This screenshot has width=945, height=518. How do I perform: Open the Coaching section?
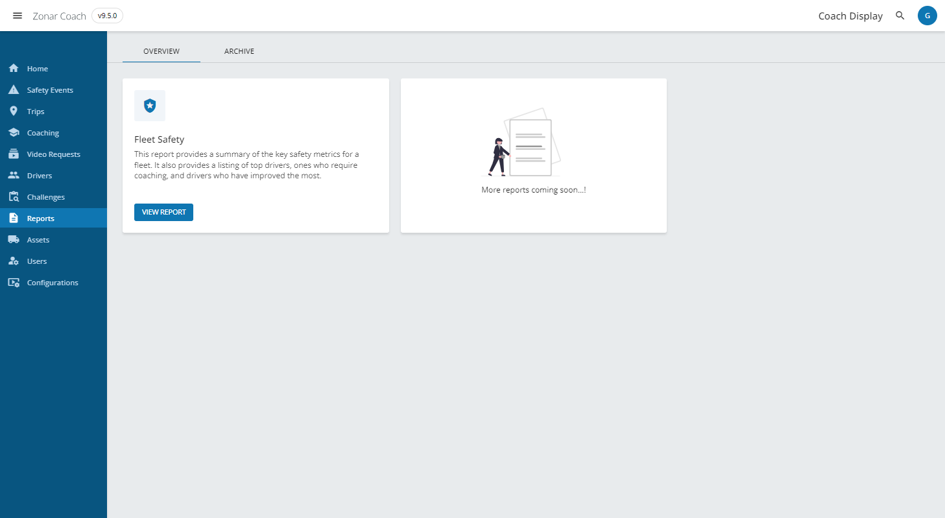tap(53, 132)
